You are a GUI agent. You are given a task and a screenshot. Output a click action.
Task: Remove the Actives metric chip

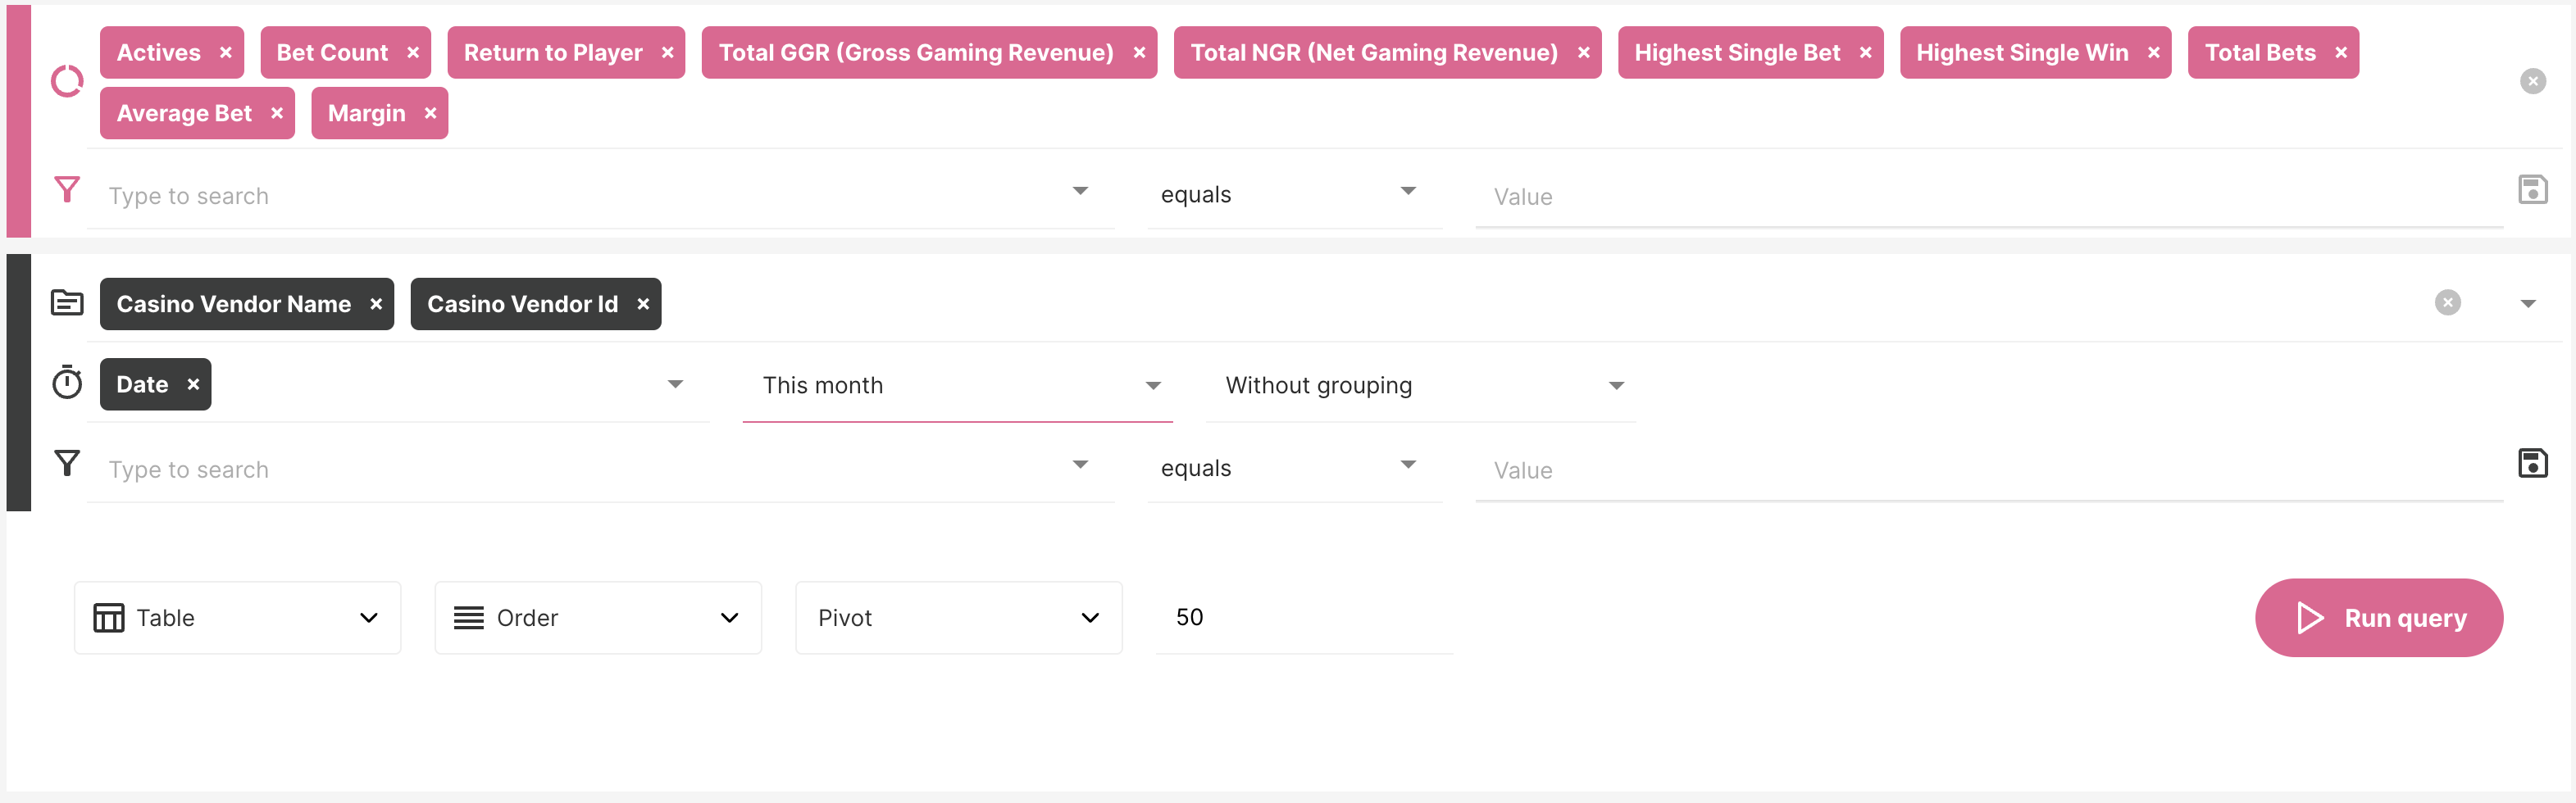pos(226,53)
